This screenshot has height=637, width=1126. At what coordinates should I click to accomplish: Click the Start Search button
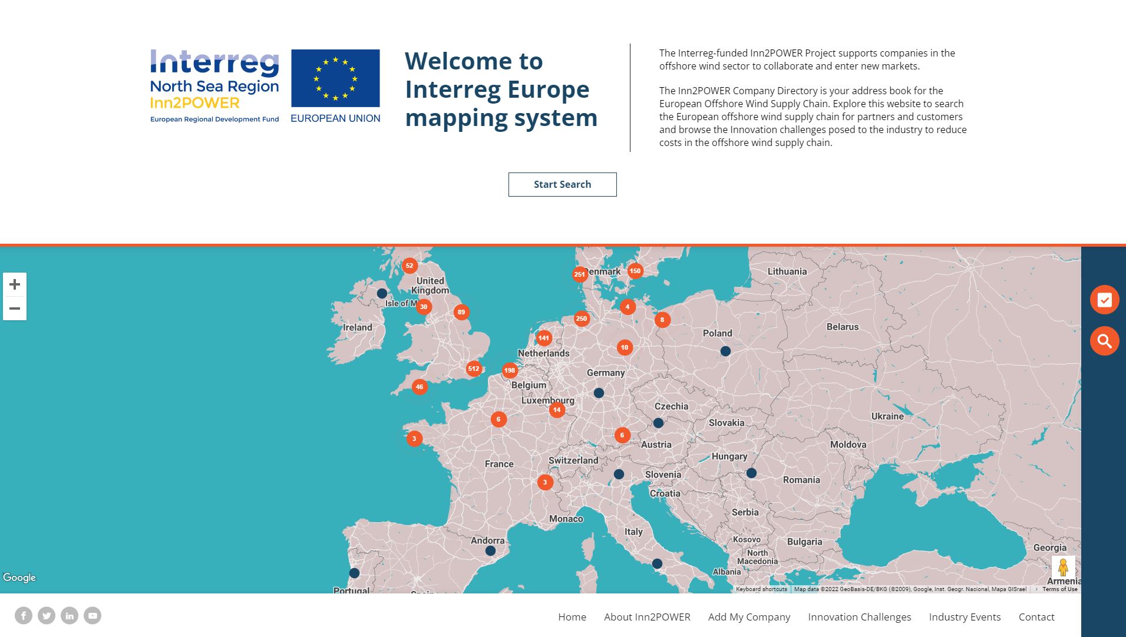tap(562, 184)
